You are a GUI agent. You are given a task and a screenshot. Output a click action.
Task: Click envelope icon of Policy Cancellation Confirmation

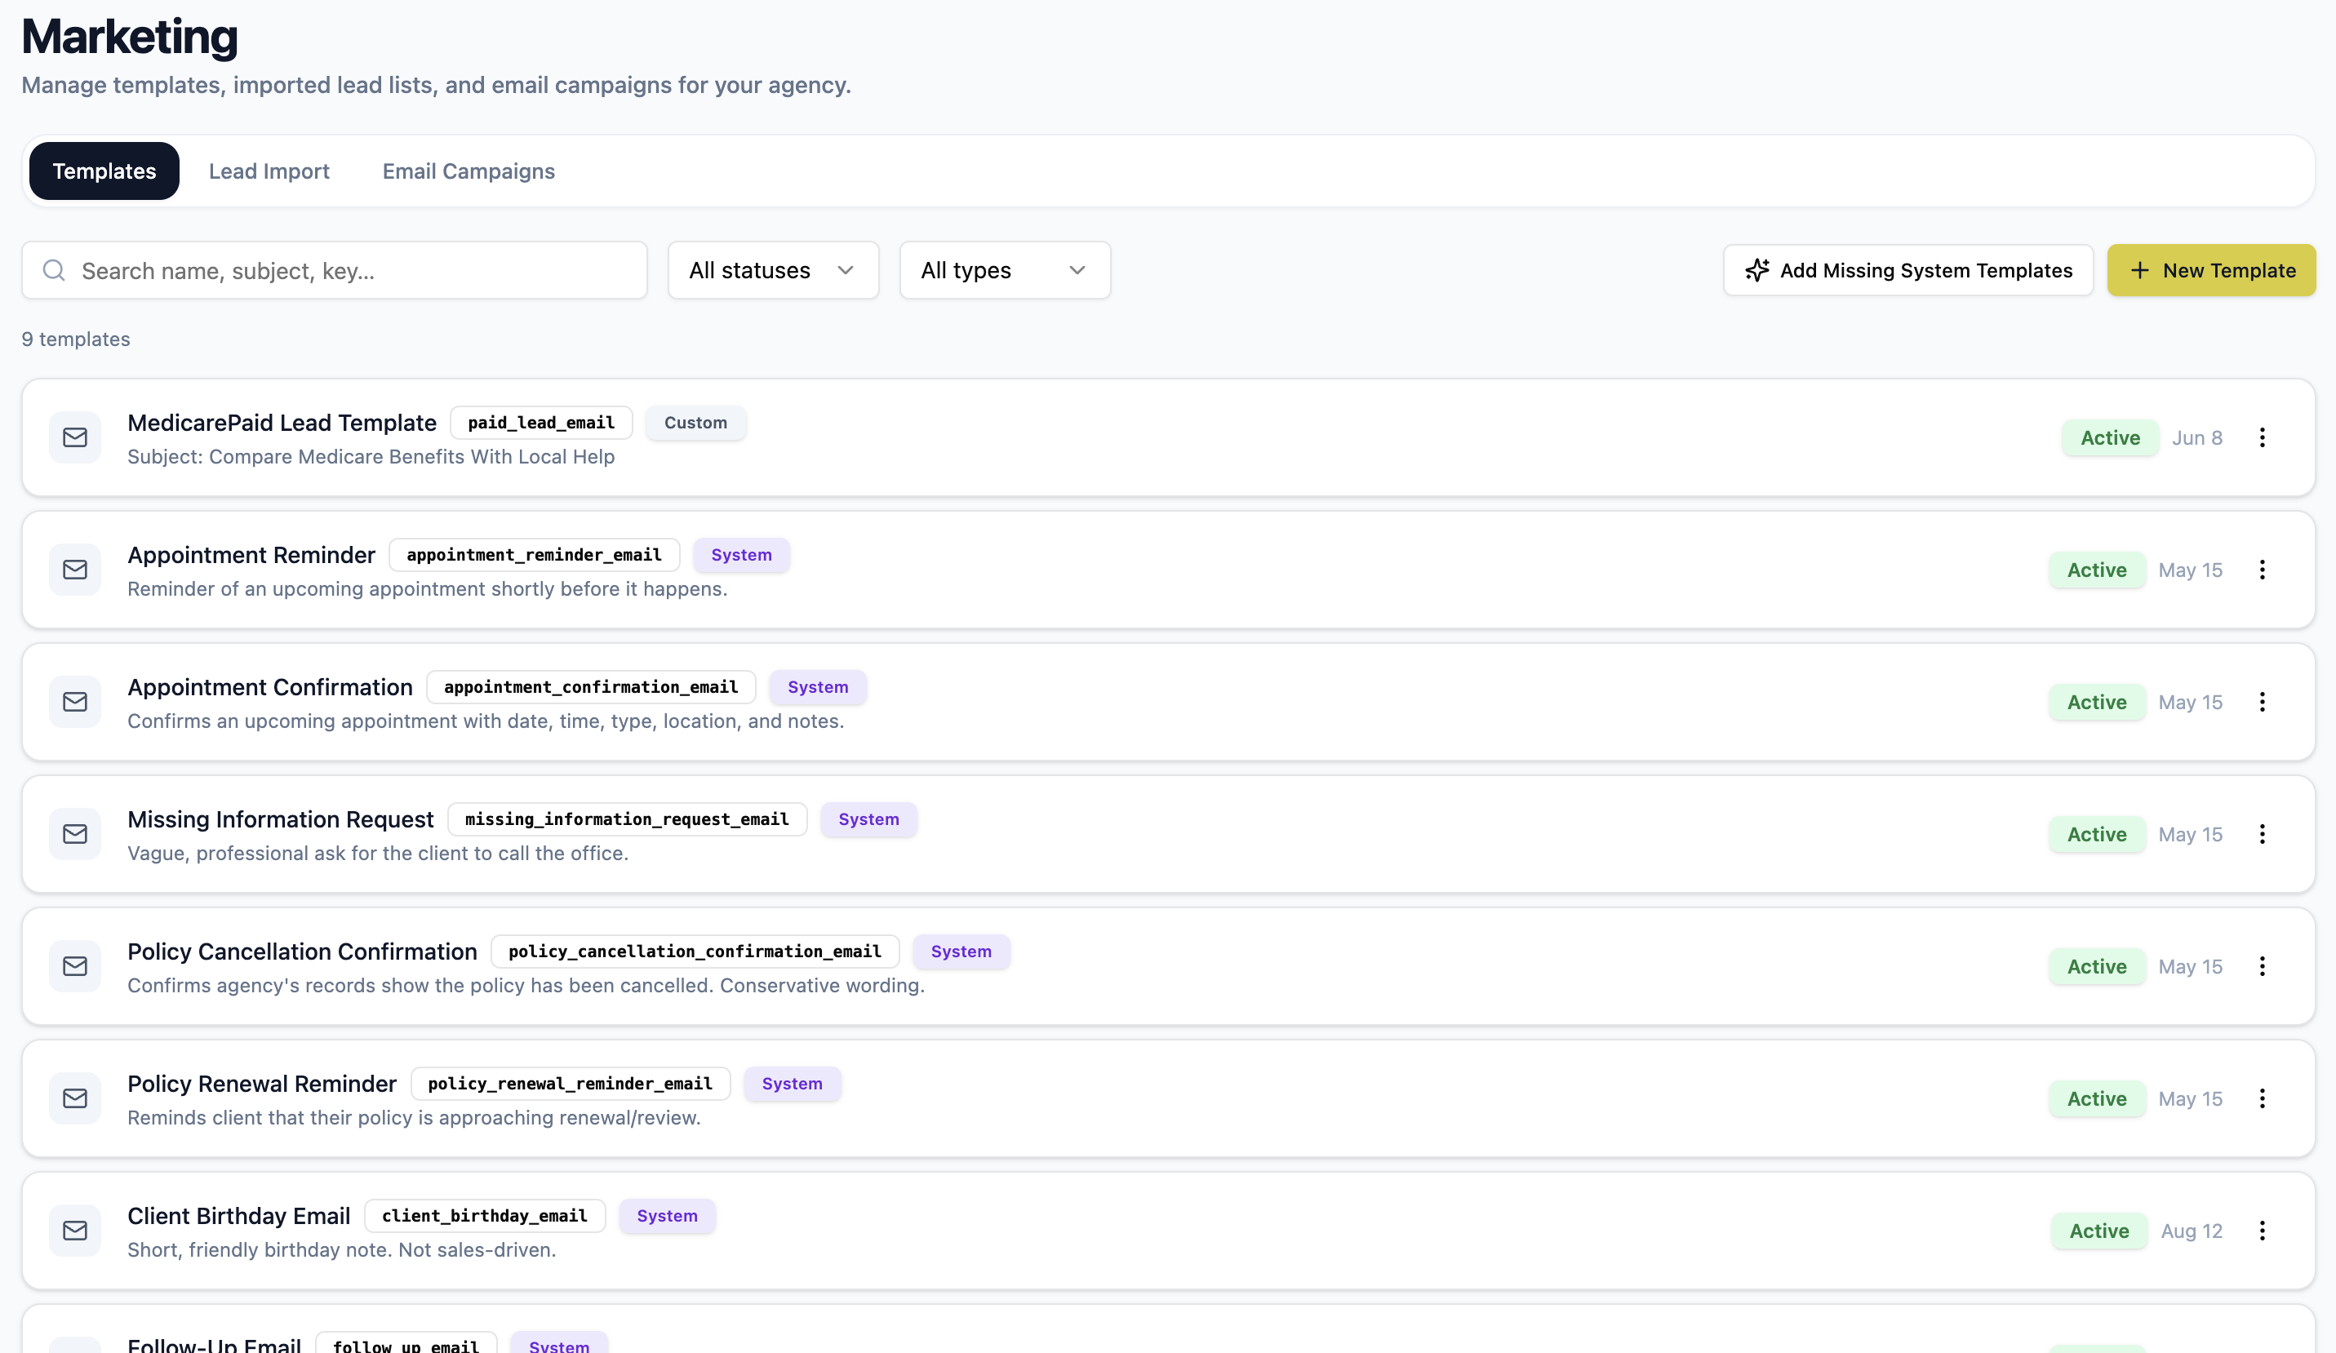tap(75, 966)
